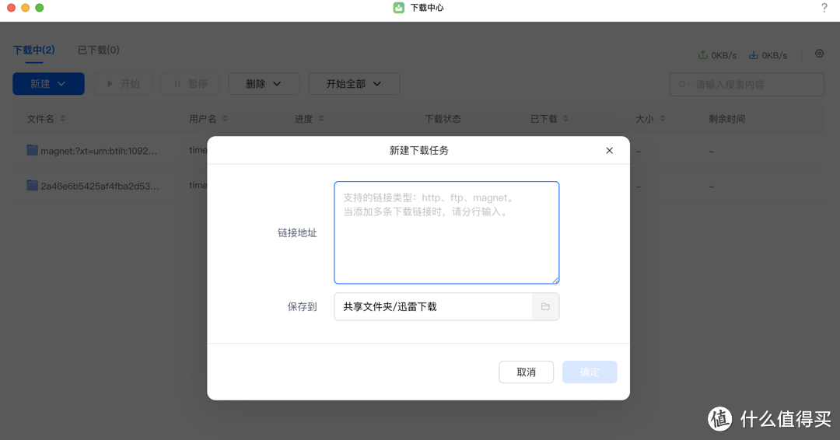Switch to the 下载中(2) tab
This screenshot has height=440, width=840.
(x=33, y=50)
